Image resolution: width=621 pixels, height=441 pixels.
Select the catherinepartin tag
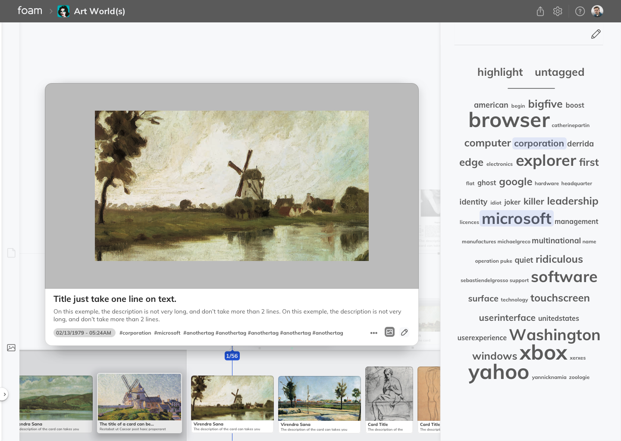coord(571,125)
